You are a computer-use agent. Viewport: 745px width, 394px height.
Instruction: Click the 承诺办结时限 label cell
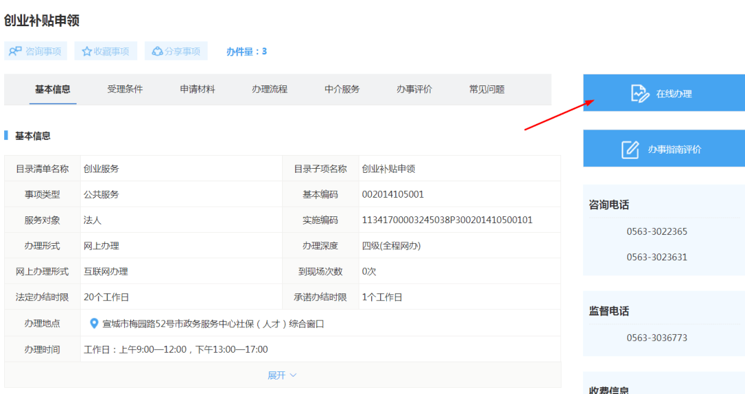(320, 297)
